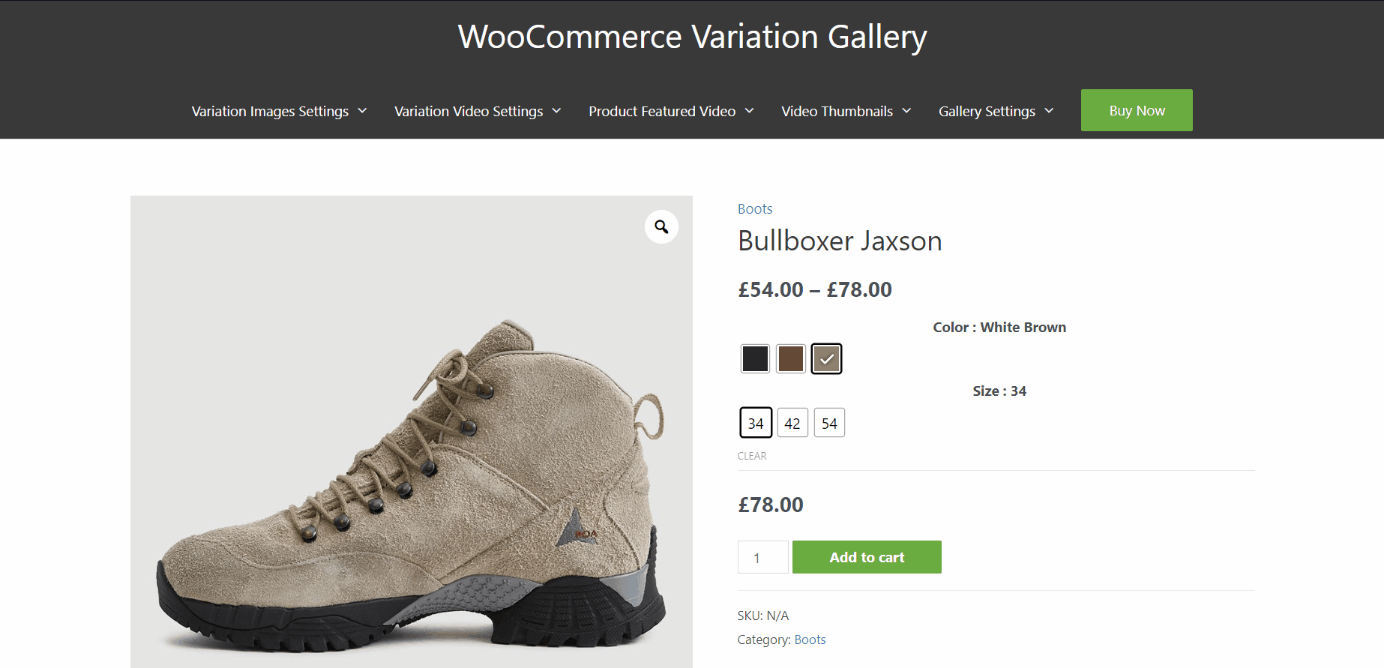Expand the Product Featured Video chevron
Viewport: 1384px width, 668px height.
point(750,111)
